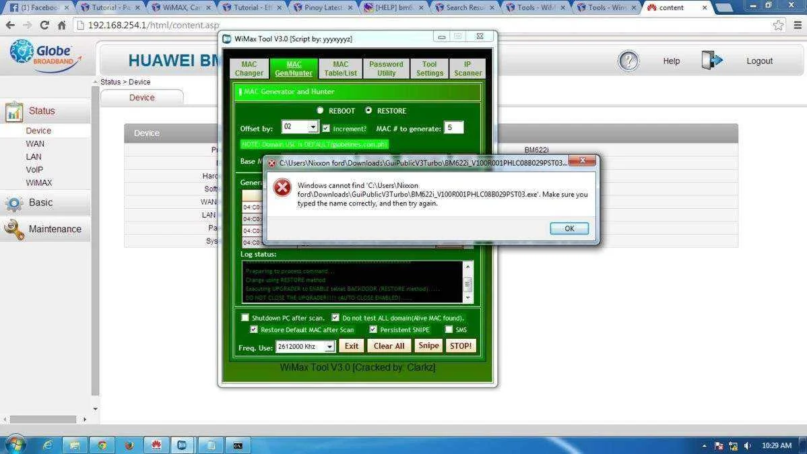This screenshot has height=454, width=807.
Task: Switch to Password Utility tab
Action: (386, 69)
